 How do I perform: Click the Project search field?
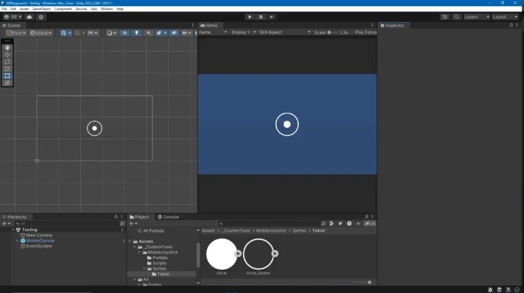pos(268,223)
